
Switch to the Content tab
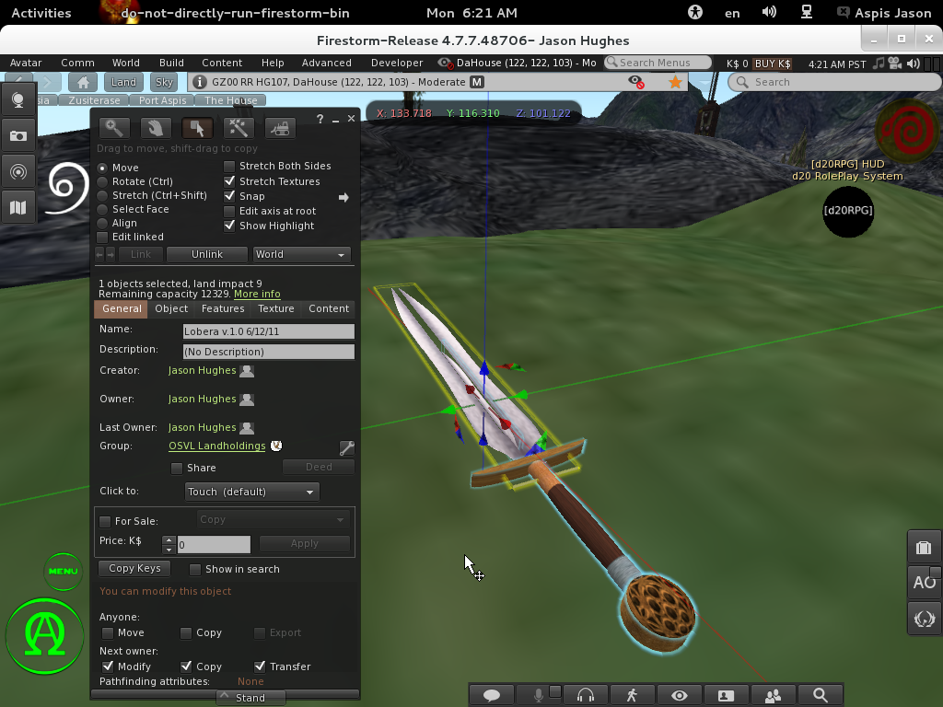pos(329,308)
